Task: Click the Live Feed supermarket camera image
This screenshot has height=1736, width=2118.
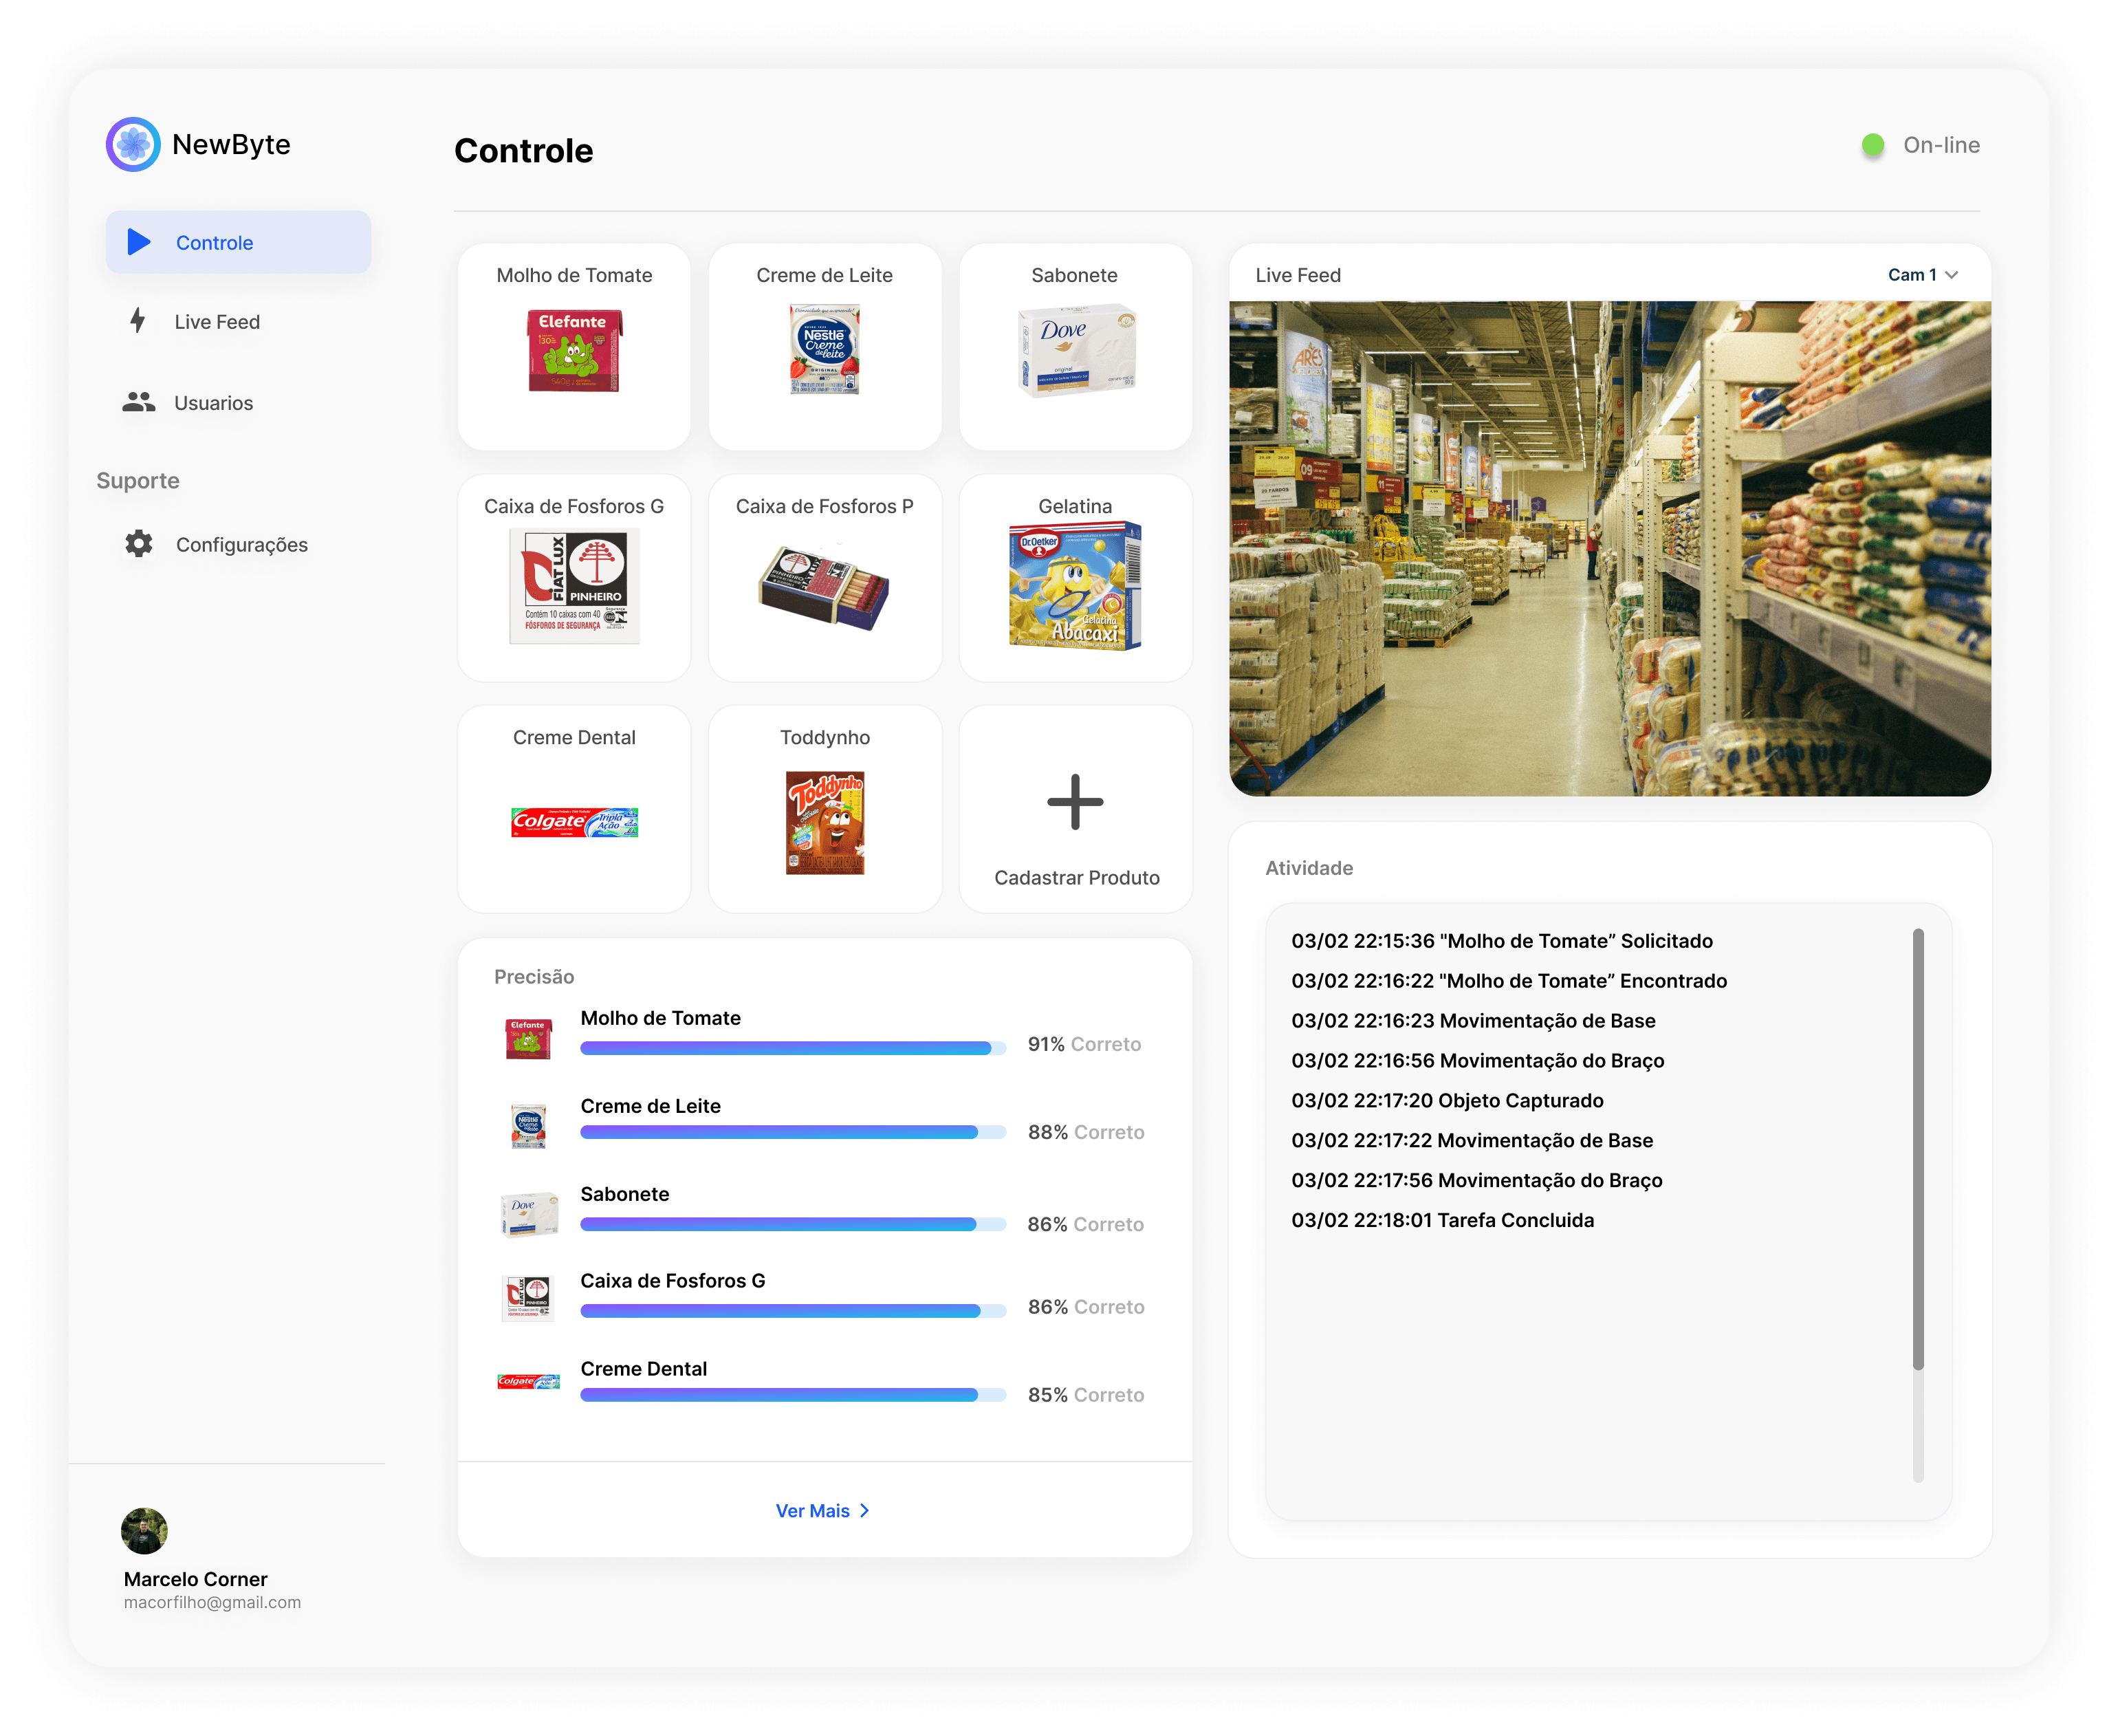Action: pos(1609,548)
